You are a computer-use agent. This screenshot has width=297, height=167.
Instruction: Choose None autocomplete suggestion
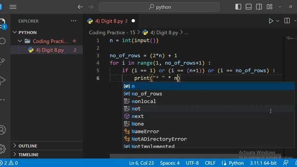pyautogui.click(x=208, y=124)
